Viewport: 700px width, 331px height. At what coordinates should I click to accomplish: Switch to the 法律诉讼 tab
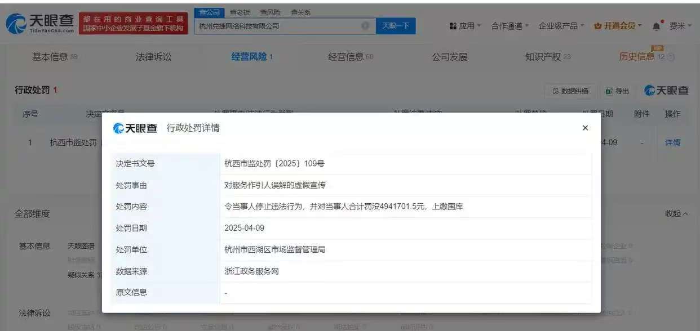pos(153,57)
